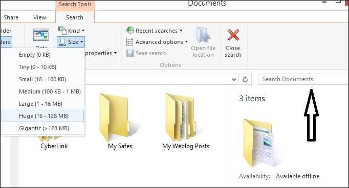
Task: Click the 3 items count text
Action: (252, 99)
